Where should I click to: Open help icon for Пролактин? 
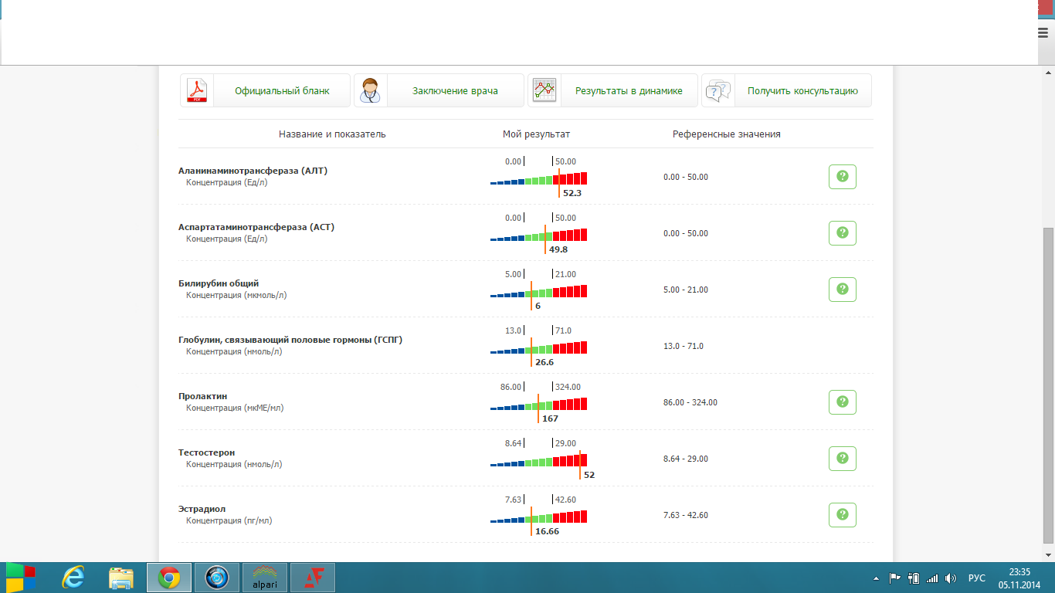pyautogui.click(x=842, y=402)
